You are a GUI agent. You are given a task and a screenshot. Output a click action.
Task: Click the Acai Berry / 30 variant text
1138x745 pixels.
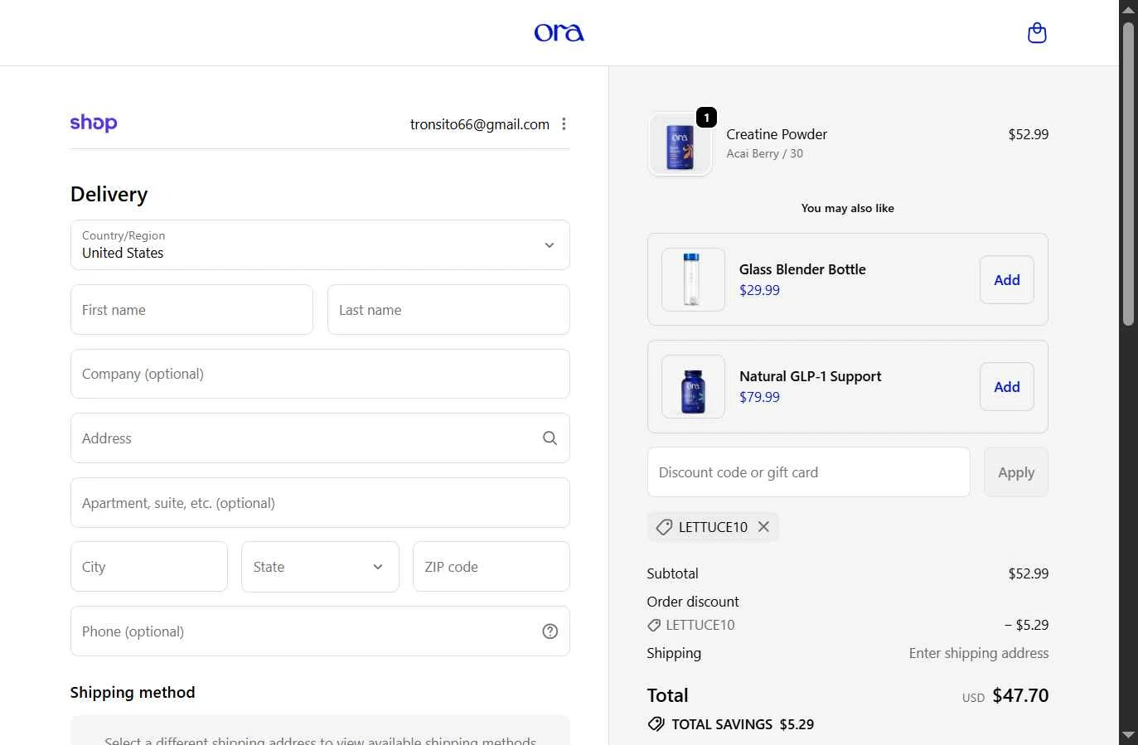click(764, 153)
